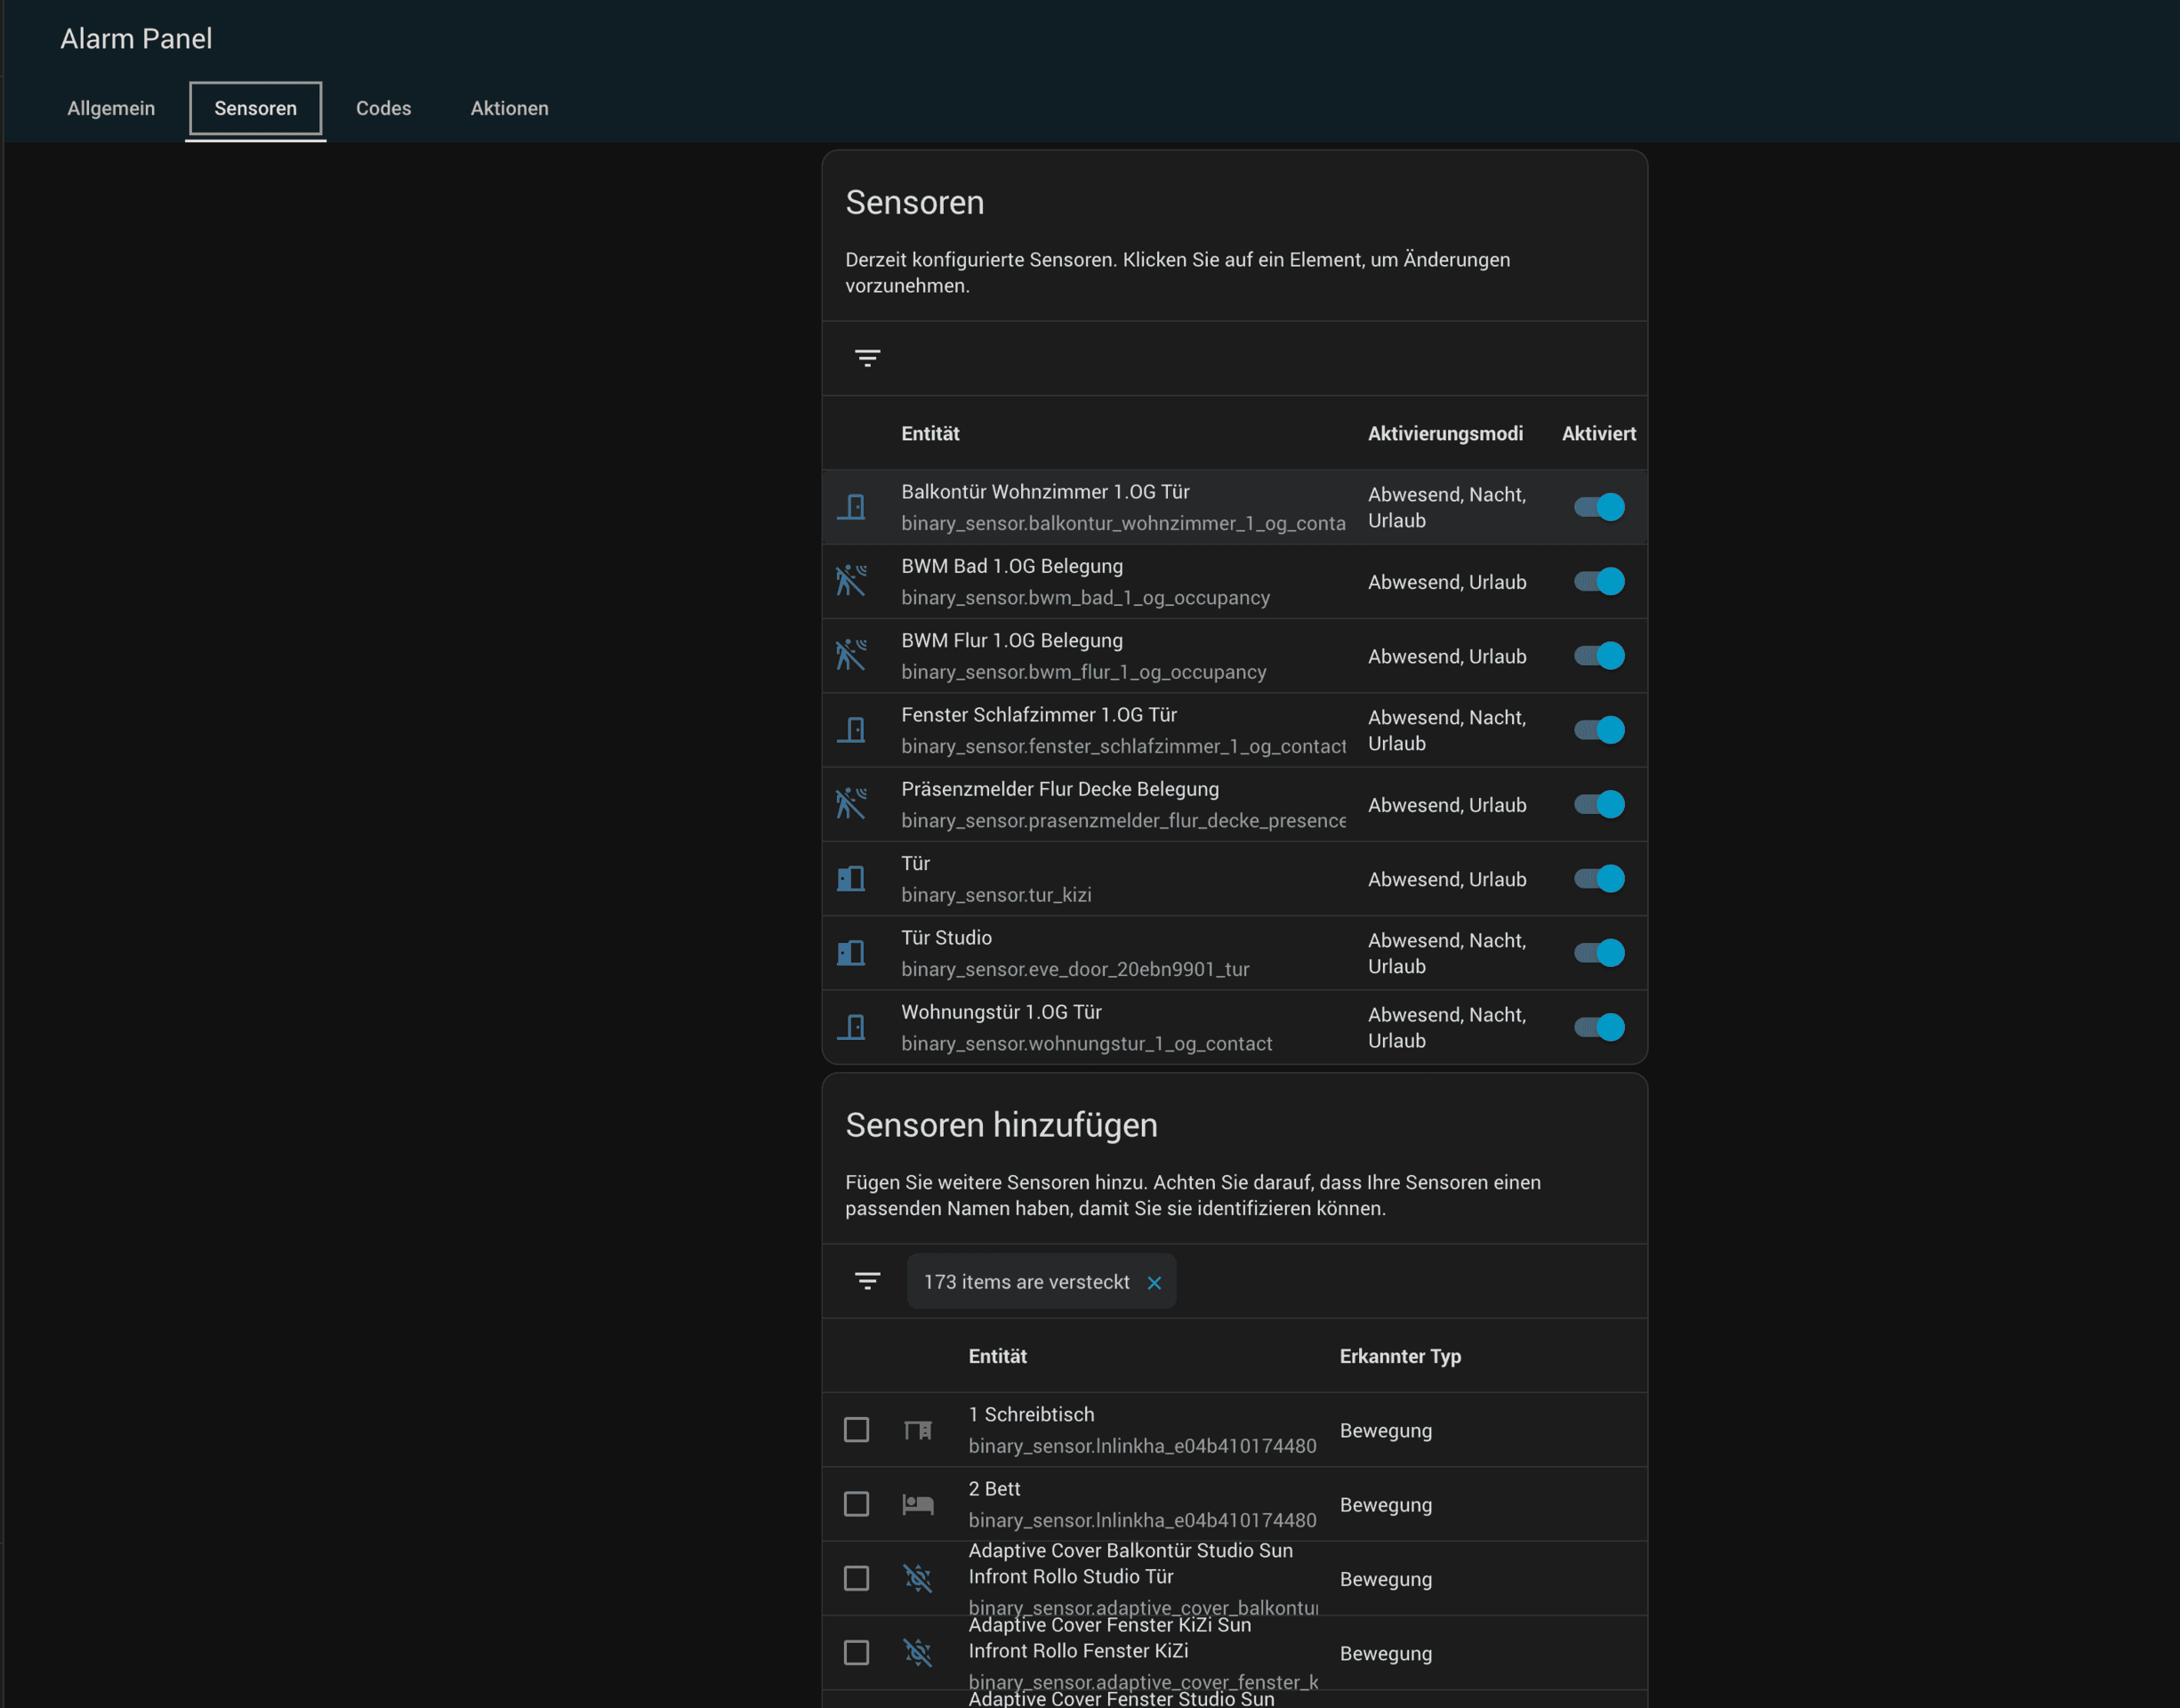
Task: Disable Tür binary_sensor.tur_kizi toggle
Action: click(x=1599, y=879)
